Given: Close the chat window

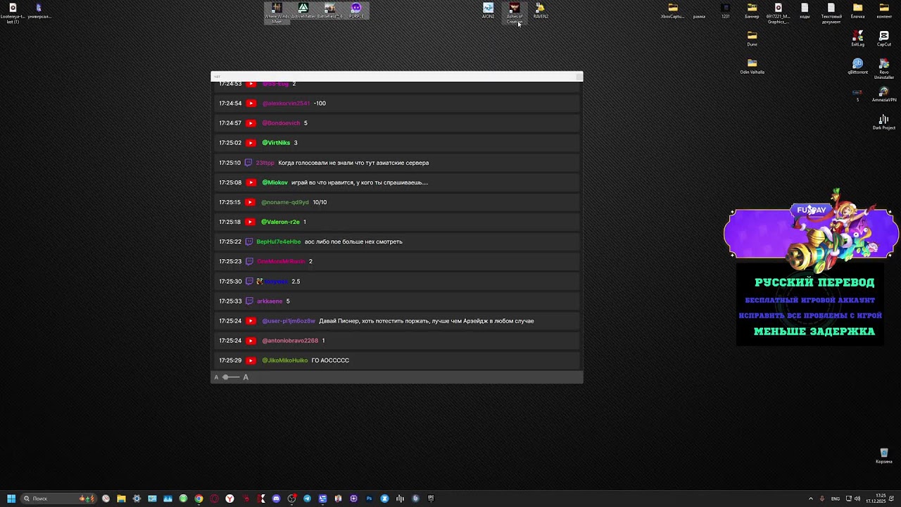Looking at the screenshot, I should click(579, 76).
